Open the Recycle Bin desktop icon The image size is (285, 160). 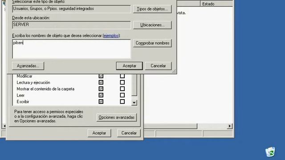[x=270, y=152]
